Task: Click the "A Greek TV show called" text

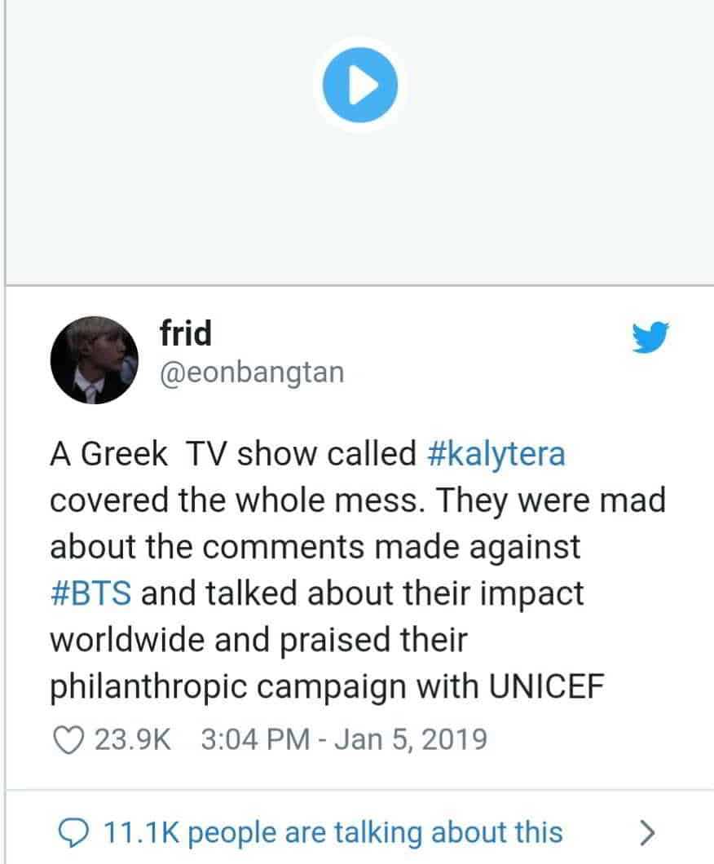Action: pyautogui.click(x=233, y=454)
